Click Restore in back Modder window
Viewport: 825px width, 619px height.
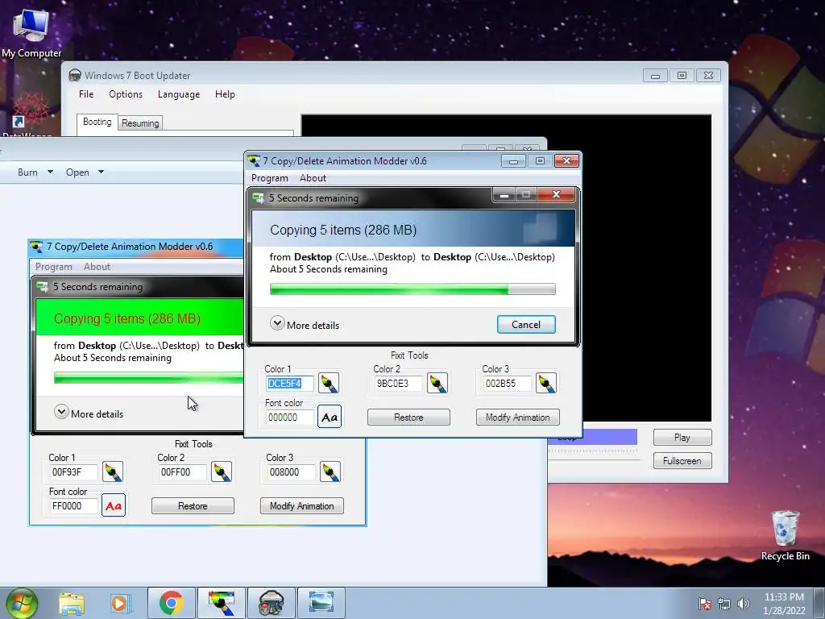click(193, 505)
